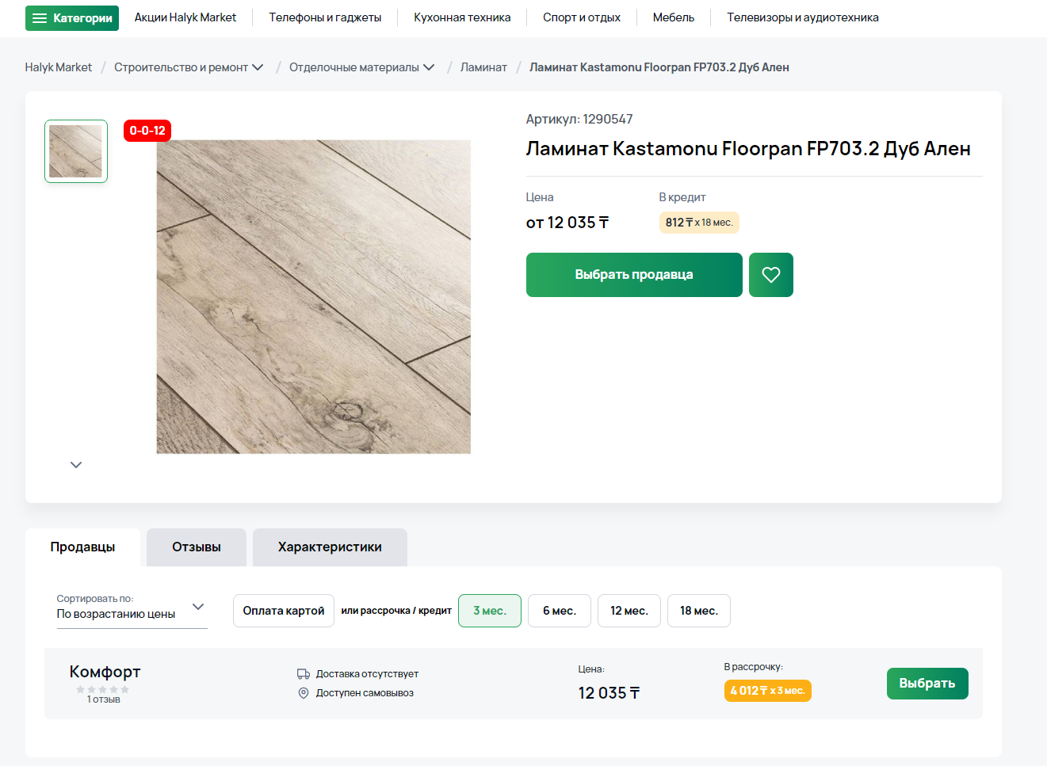Open the Спорт и отдых menu item
The width and height of the screenshot is (1047, 766).
[x=582, y=17]
